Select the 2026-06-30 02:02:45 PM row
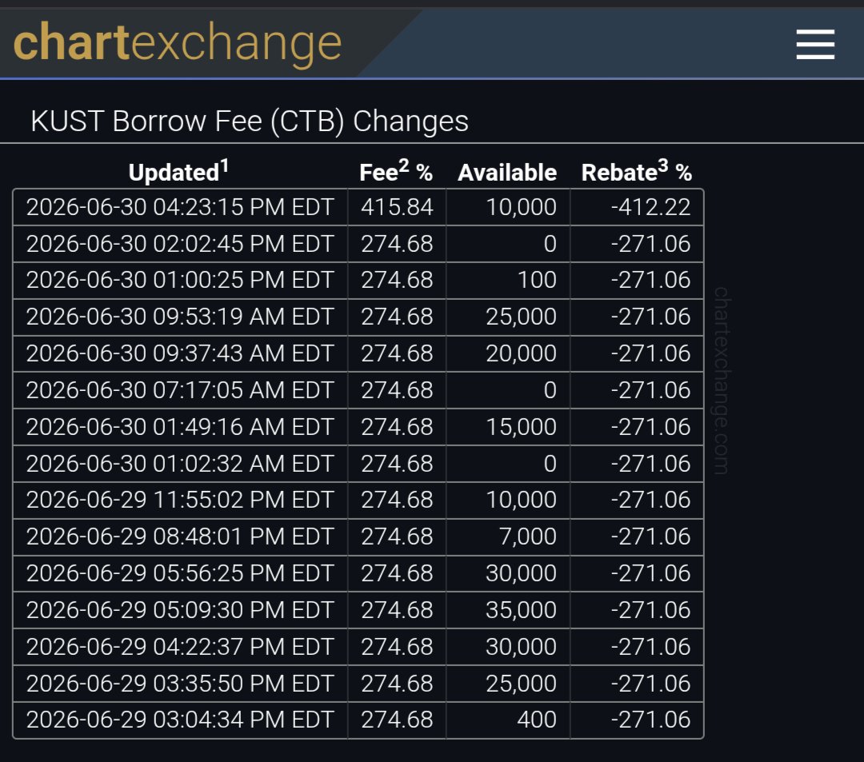 click(x=358, y=243)
